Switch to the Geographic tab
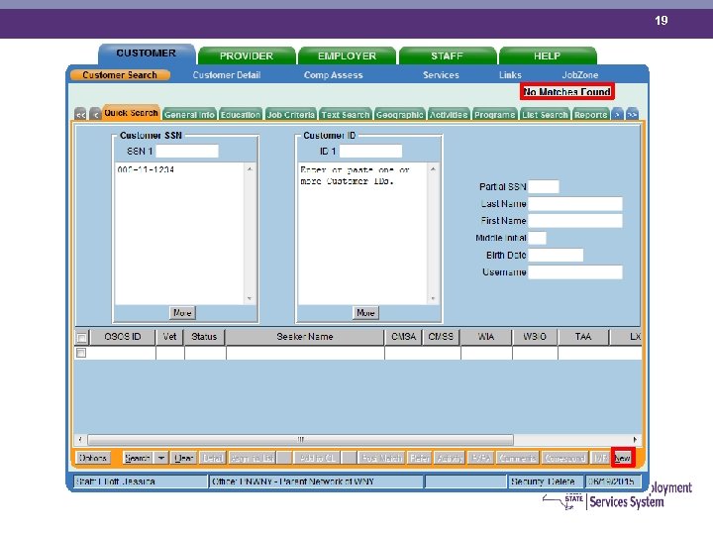 click(x=400, y=115)
